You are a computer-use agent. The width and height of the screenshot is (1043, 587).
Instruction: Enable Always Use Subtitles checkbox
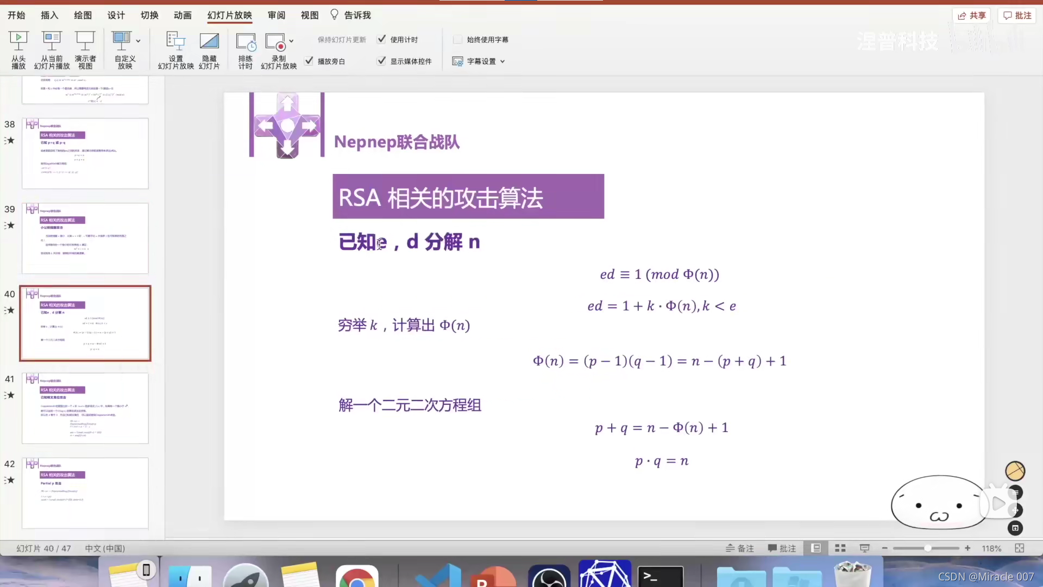coord(458,39)
